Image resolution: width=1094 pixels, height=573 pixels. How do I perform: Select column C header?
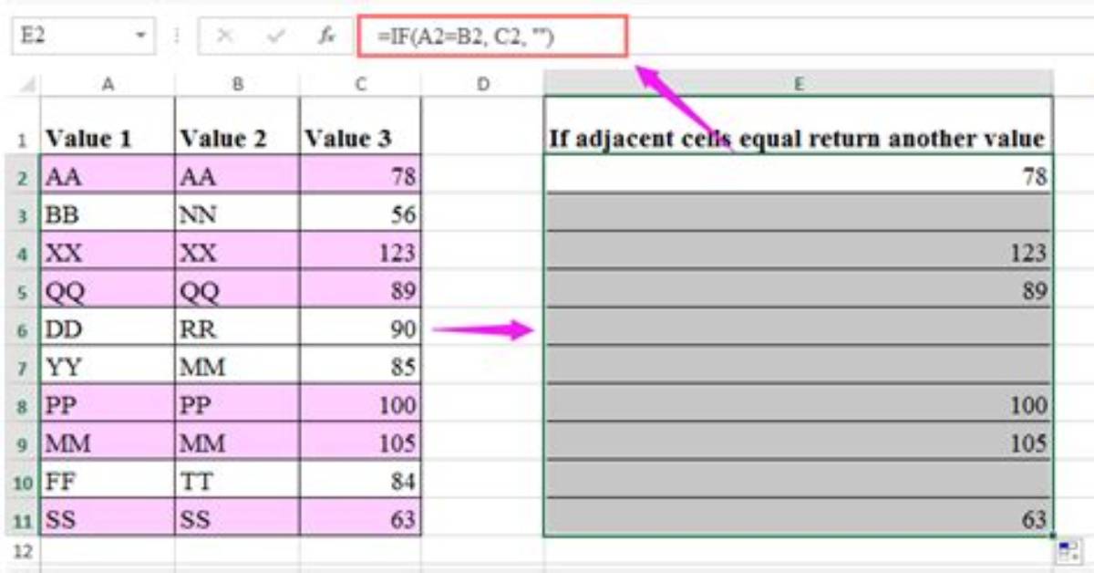pos(360,84)
